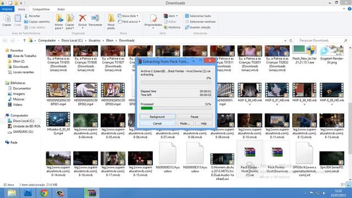The width and height of the screenshot is (352, 198).
Task: Open Google Chrome from the taskbar
Action: 44,193
